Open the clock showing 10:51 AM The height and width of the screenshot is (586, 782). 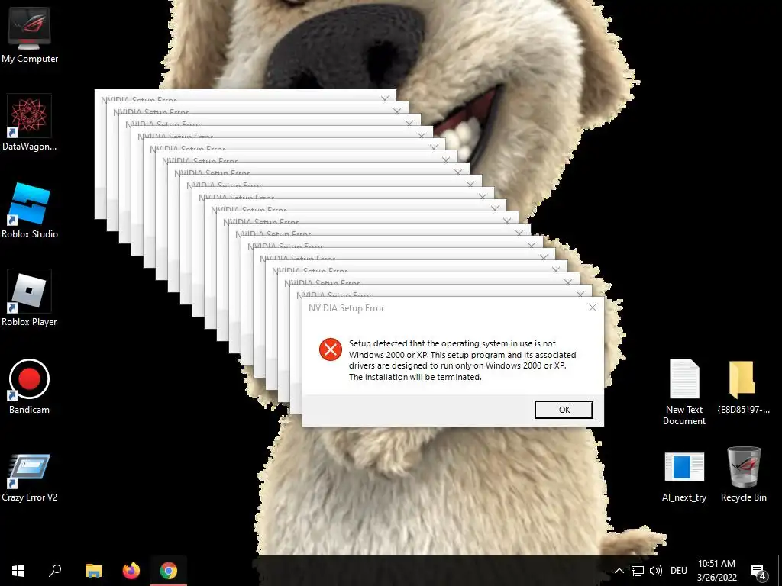click(x=716, y=571)
